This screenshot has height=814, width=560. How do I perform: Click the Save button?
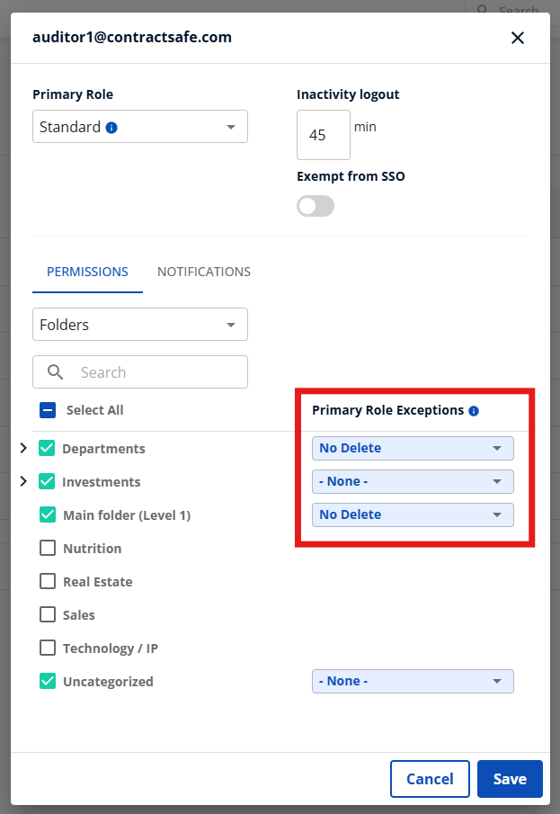point(510,779)
